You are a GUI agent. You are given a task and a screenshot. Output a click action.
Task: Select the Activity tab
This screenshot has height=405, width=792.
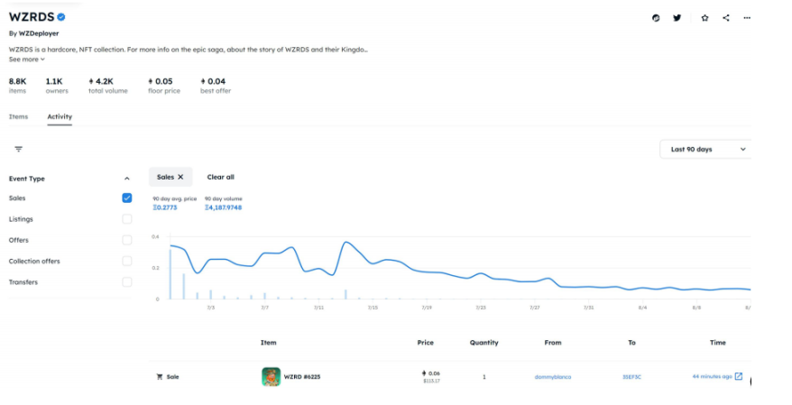(60, 116)
